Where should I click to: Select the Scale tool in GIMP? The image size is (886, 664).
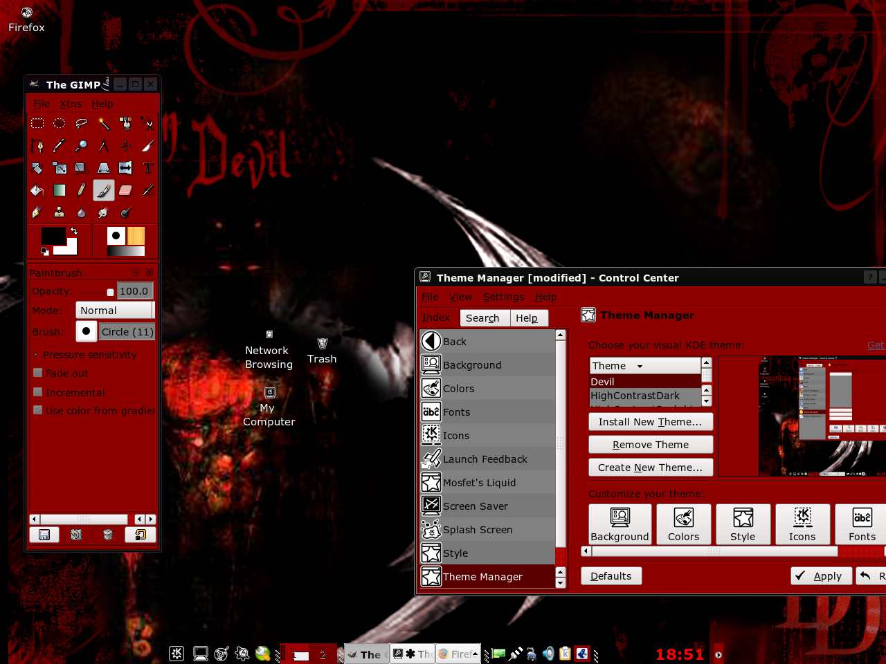click(x=60, y=168)
